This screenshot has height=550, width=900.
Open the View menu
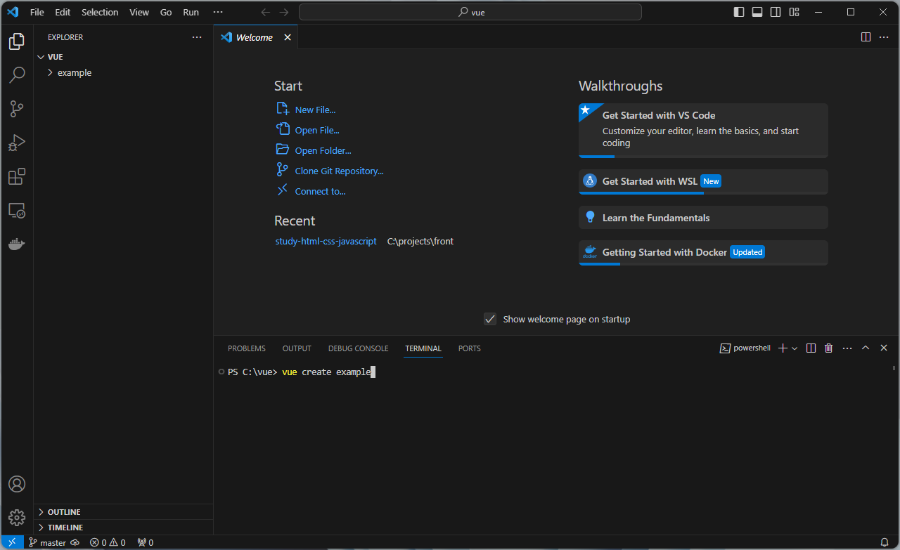coord(139,12)
